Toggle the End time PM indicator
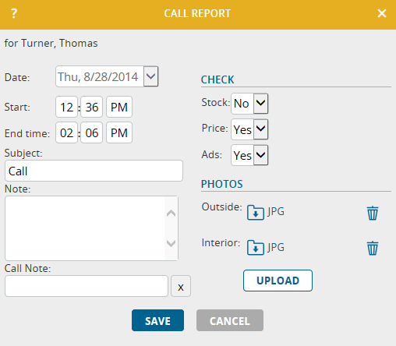Image resolution: width=396 pixels, height=346 pixels. (119, 132)
